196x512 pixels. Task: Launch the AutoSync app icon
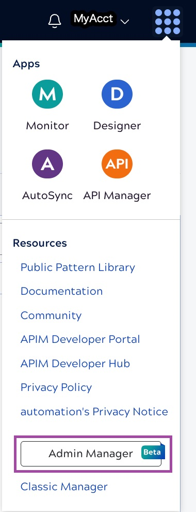pyautogui.click(x=47, y=164)
